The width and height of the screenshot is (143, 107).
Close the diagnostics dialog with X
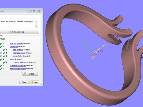[x=39, y=11]
